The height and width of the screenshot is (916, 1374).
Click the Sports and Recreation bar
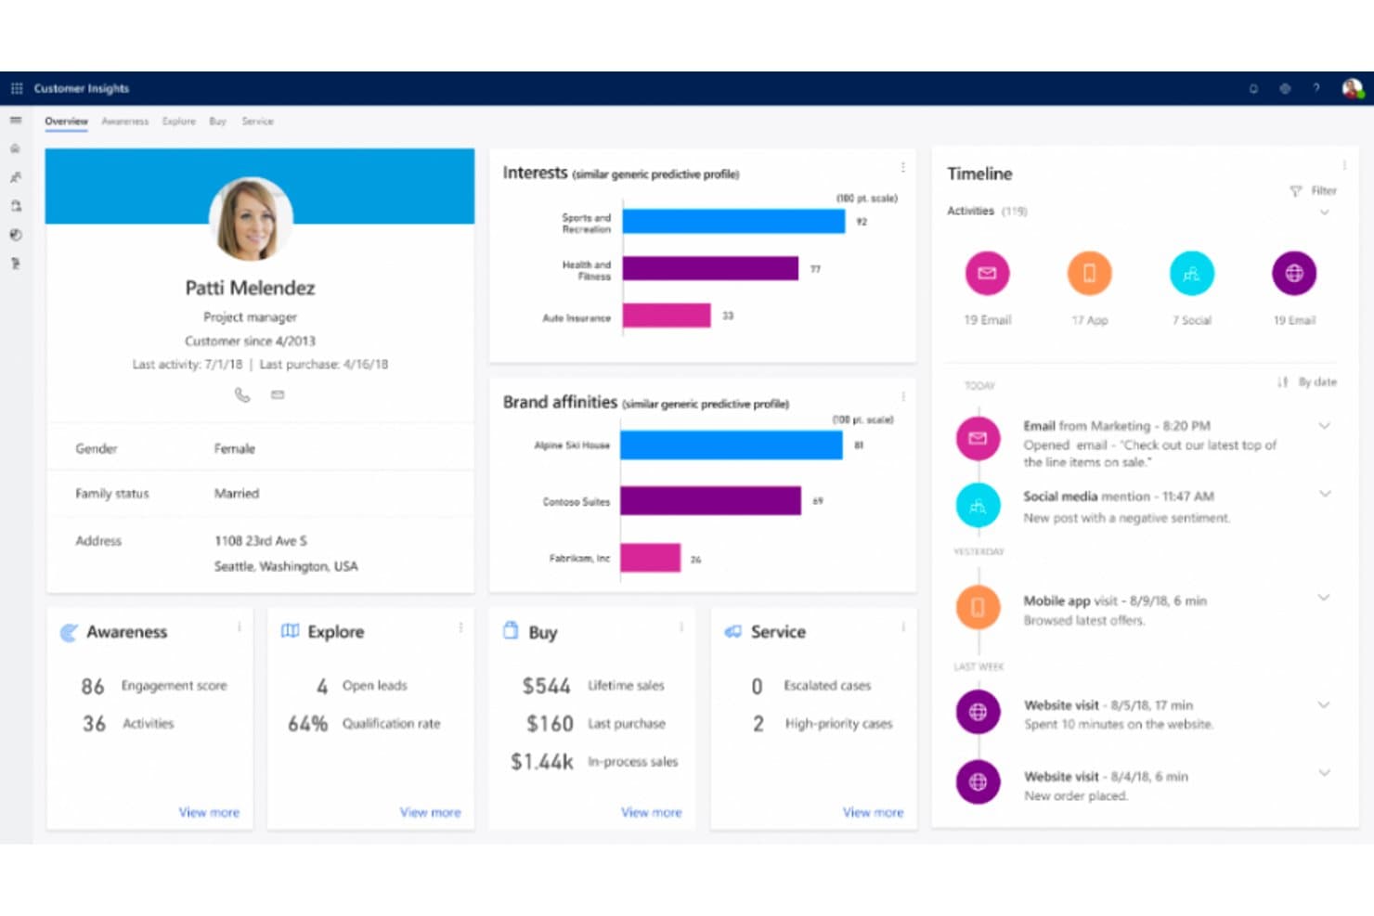point(733,222)
